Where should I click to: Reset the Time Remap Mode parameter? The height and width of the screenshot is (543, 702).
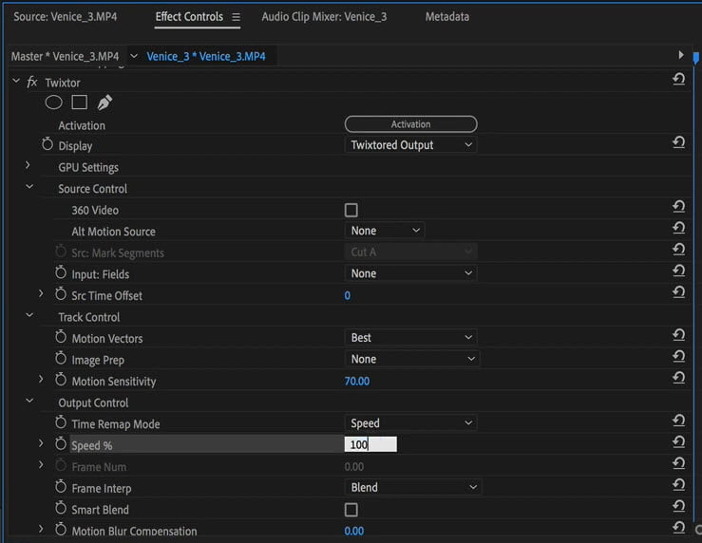(678, 421)
